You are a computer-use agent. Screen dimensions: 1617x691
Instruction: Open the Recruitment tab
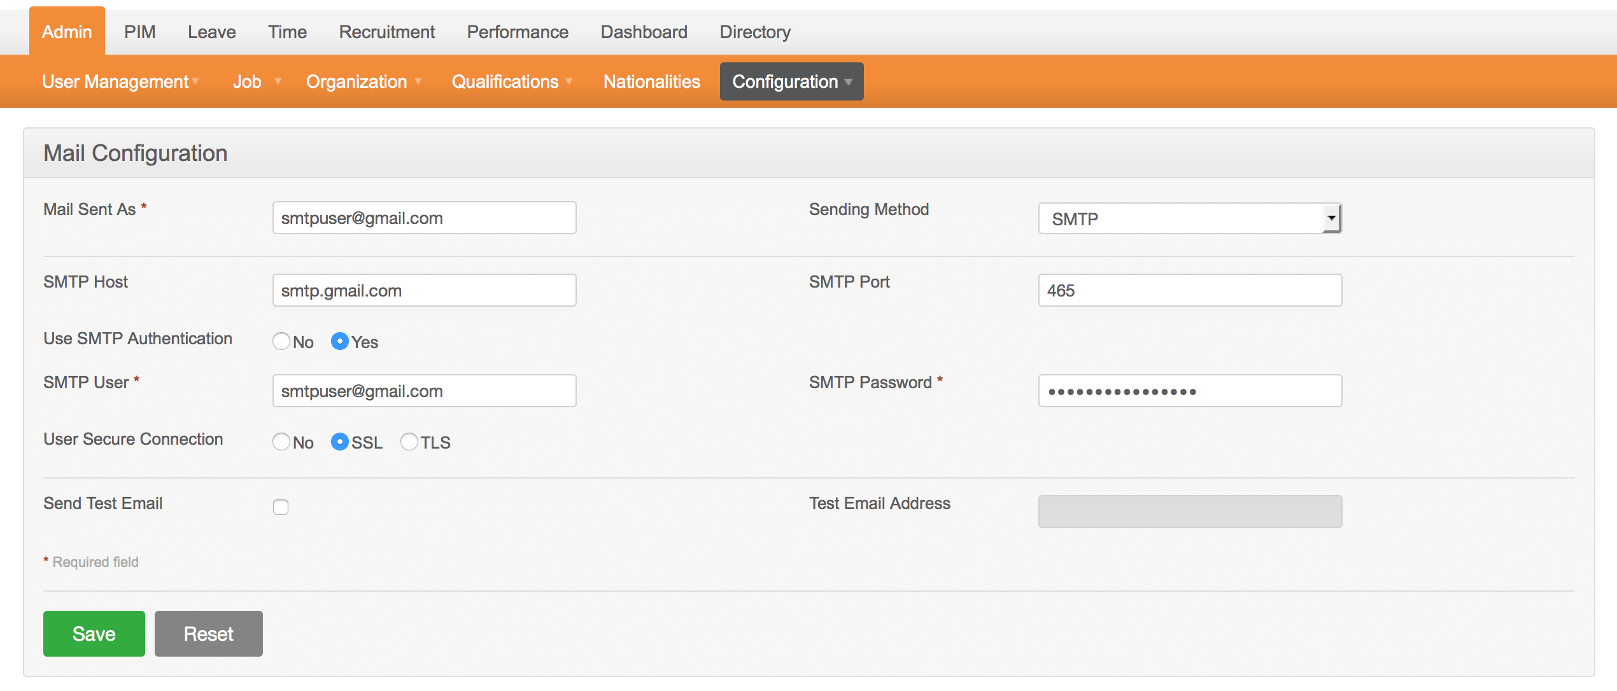[386, 32]
